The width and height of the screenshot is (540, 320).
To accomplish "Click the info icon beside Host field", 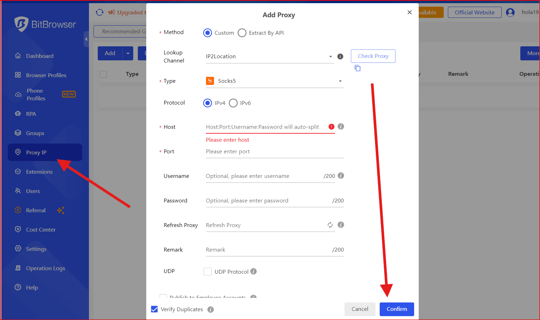I will coord(341,127).
